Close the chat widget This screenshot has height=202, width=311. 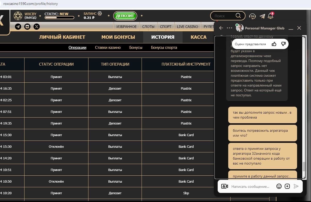(299, 28)
